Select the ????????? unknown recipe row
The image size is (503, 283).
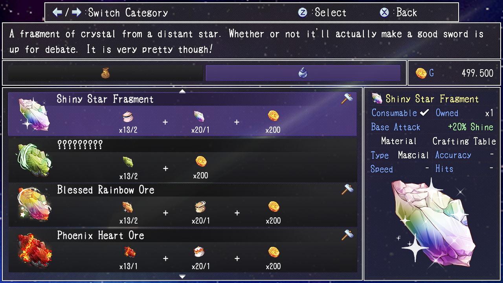coord(182,160)
